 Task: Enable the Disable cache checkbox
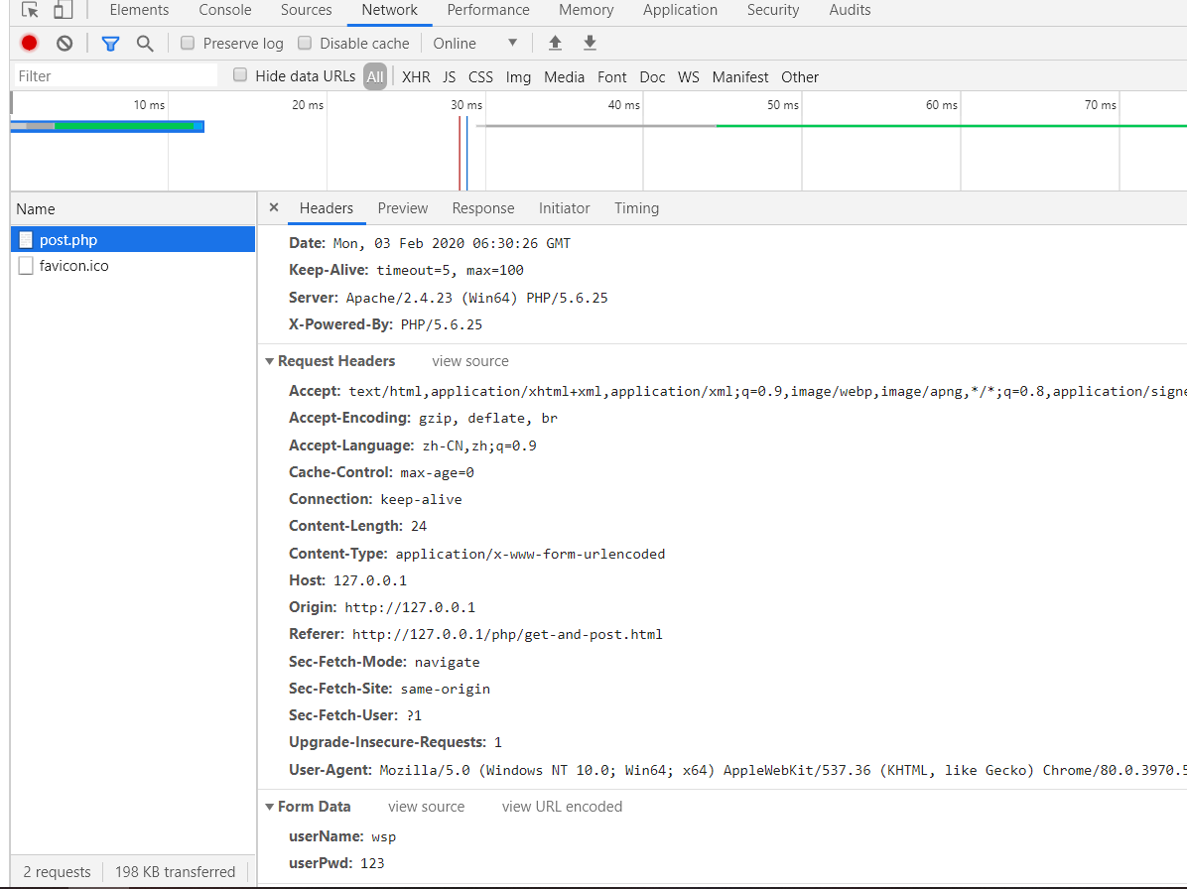point(305,43)
